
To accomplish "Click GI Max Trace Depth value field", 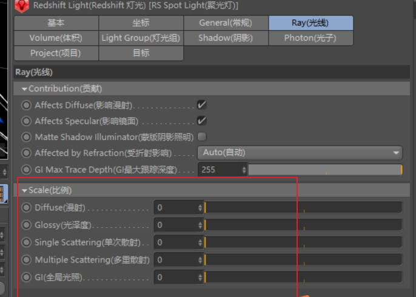I will [220, 170].
